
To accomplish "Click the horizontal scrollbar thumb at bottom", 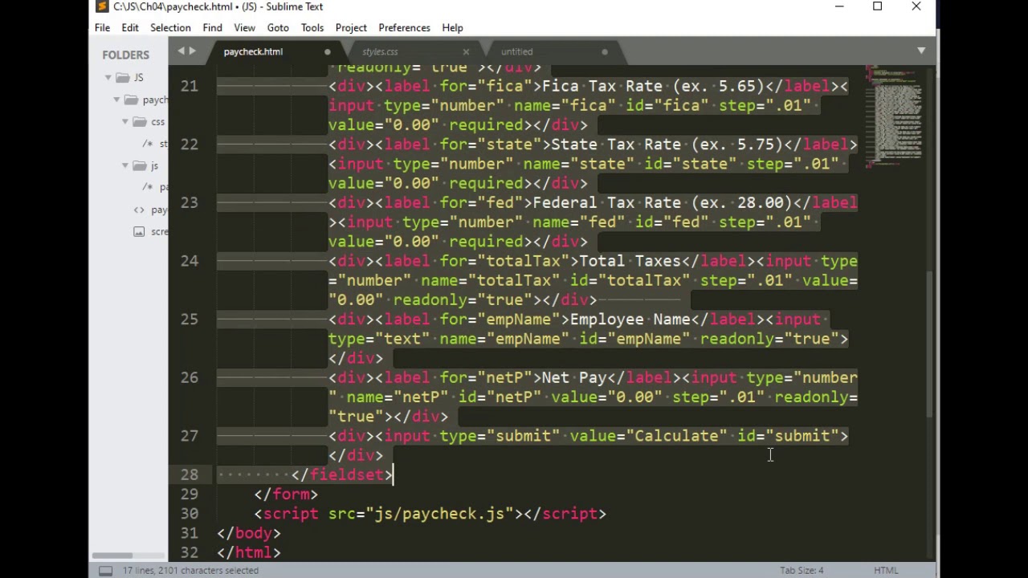I will pyautogui.click(x=112, y=556).
